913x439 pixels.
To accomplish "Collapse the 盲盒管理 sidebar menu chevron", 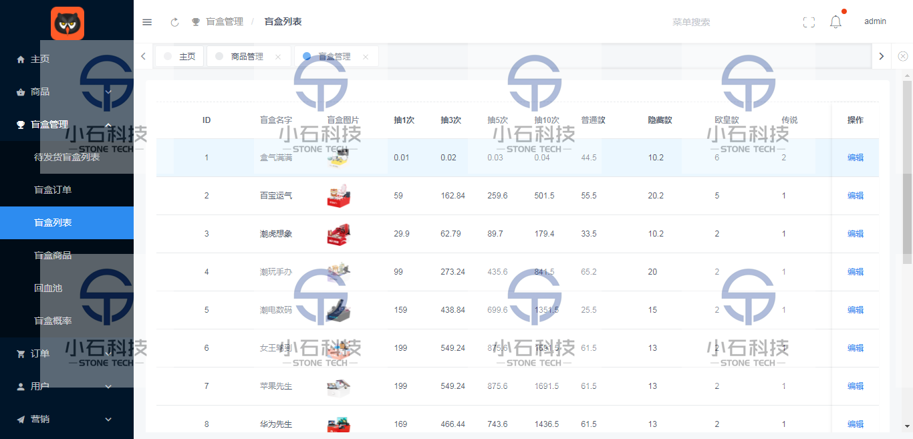I will point(108,124).
